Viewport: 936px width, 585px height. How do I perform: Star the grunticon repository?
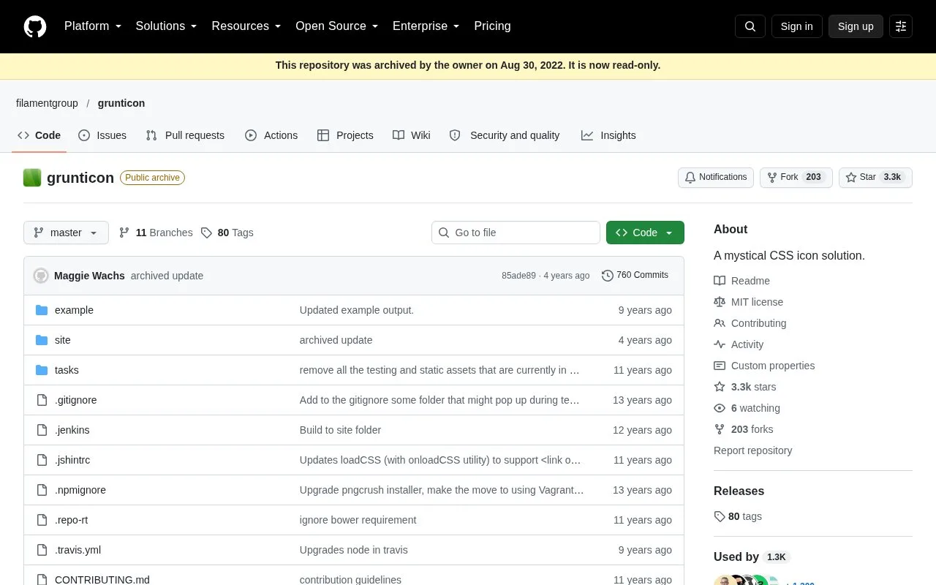[x=875, y=178]
